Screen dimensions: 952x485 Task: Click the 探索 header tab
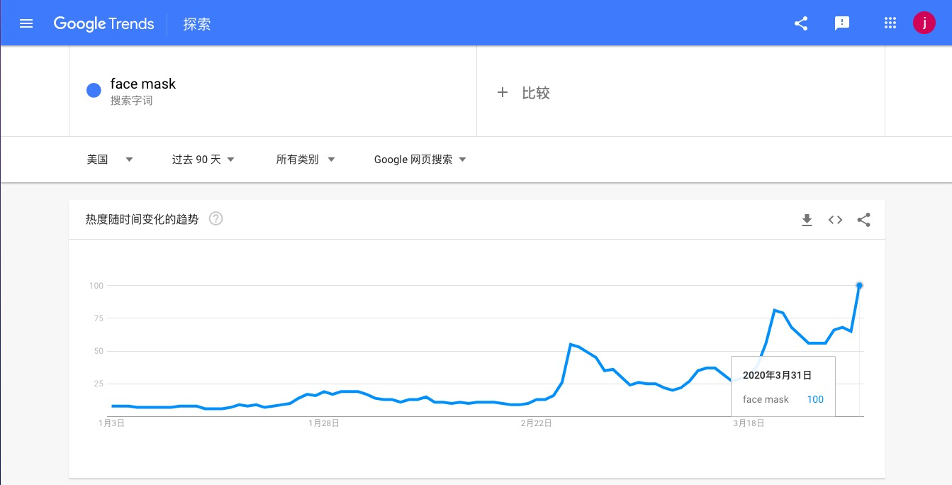click(x=197, y=24)
